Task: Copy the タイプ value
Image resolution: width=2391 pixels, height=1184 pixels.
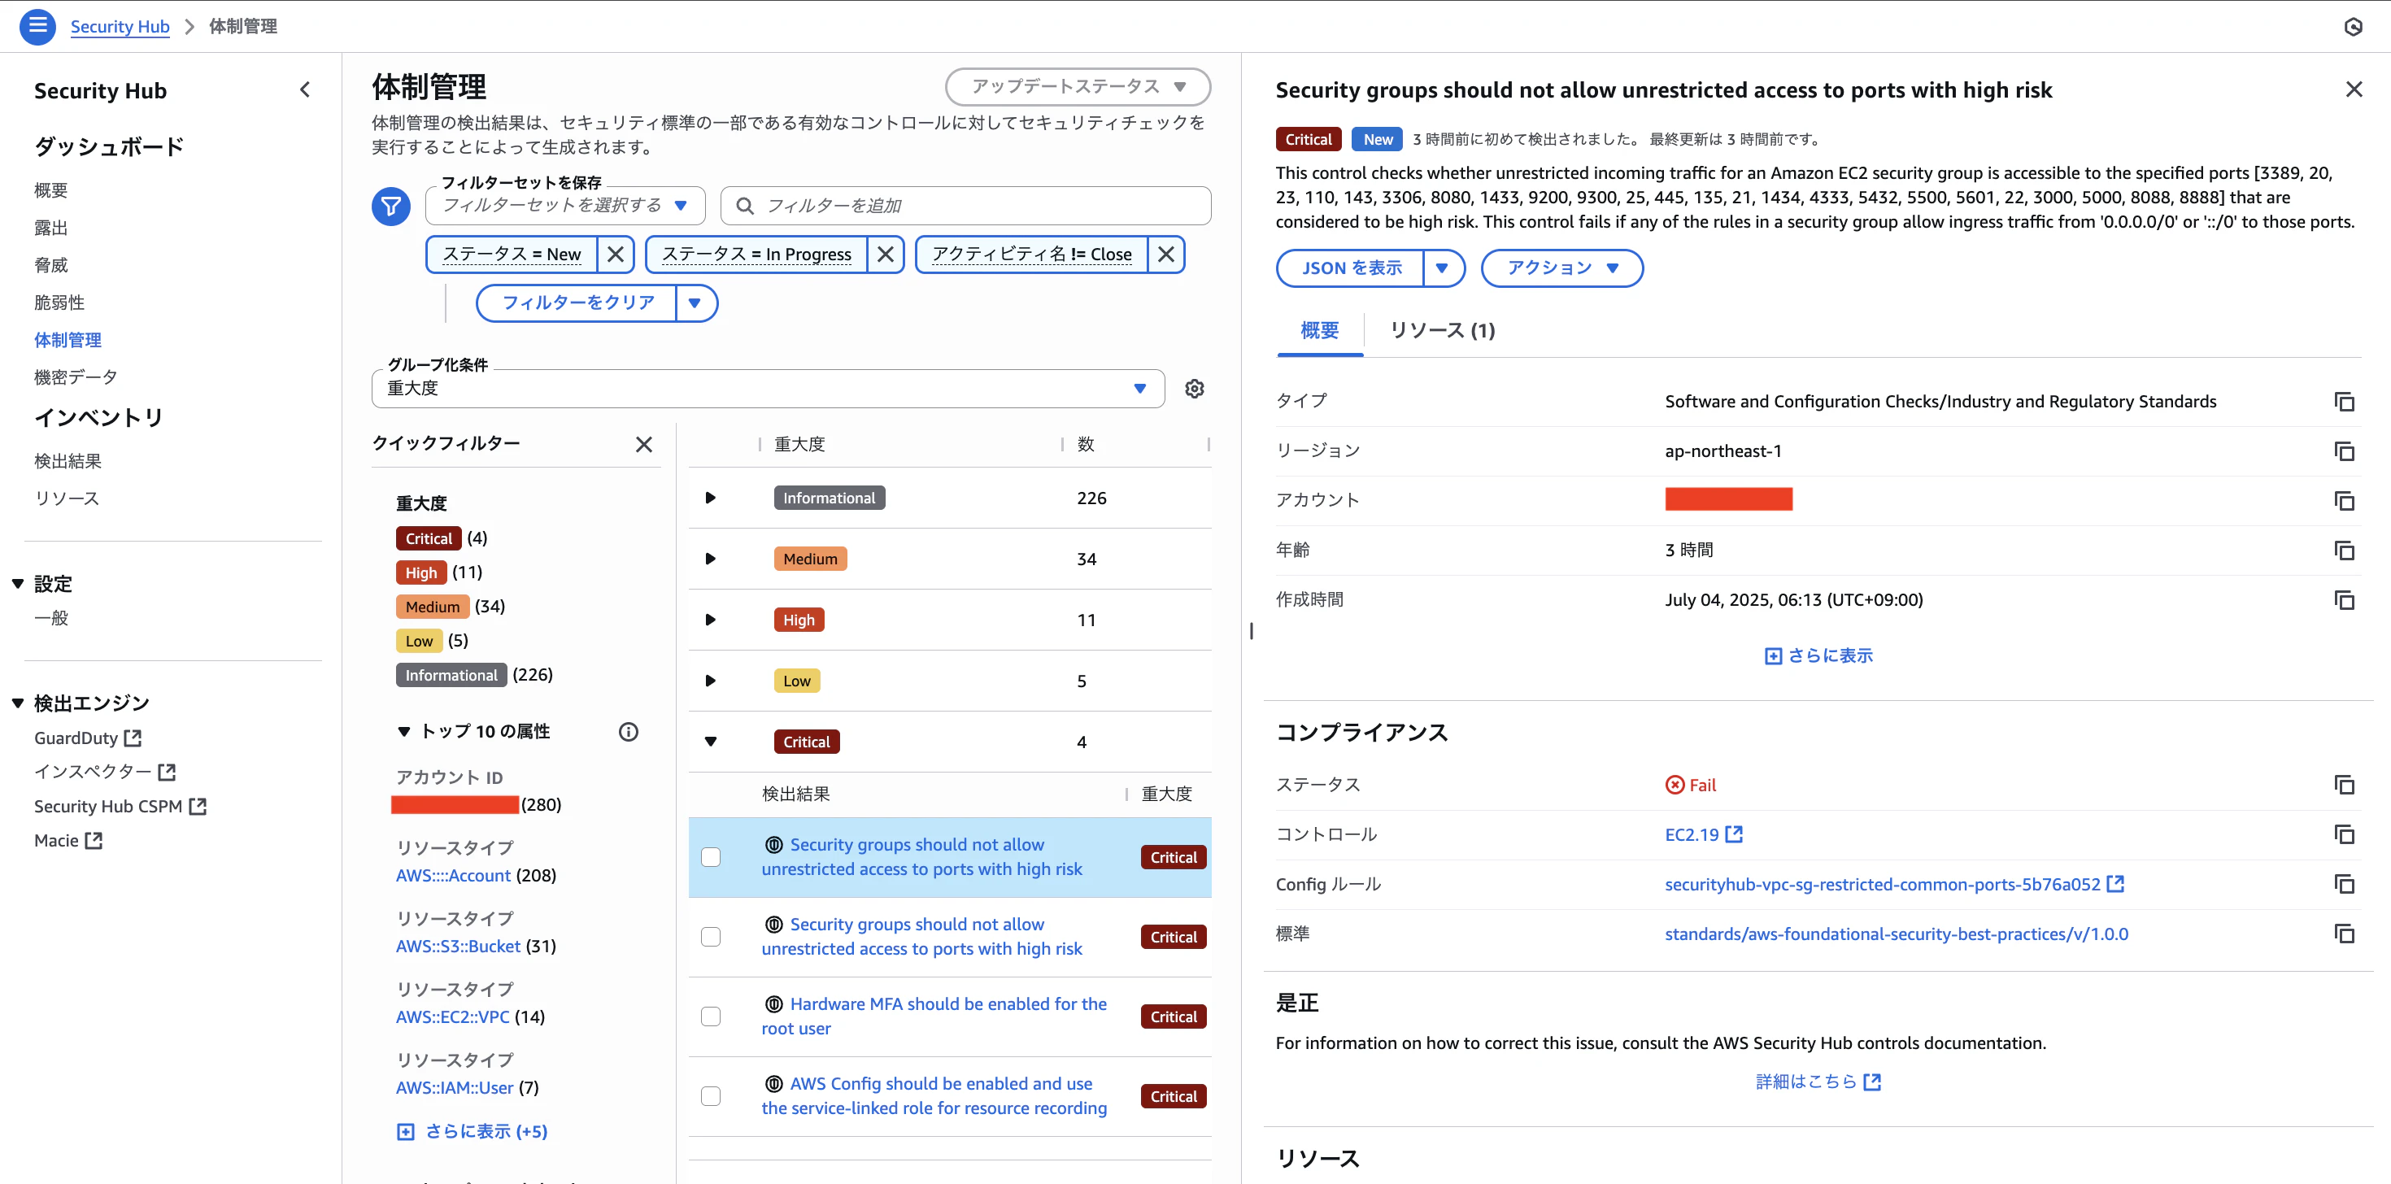Action: [x=2344, y=402]
